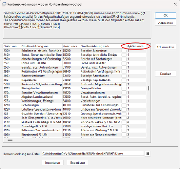Import the account mapping with Importieren
The image size is (180, 169).
(53, 163)
